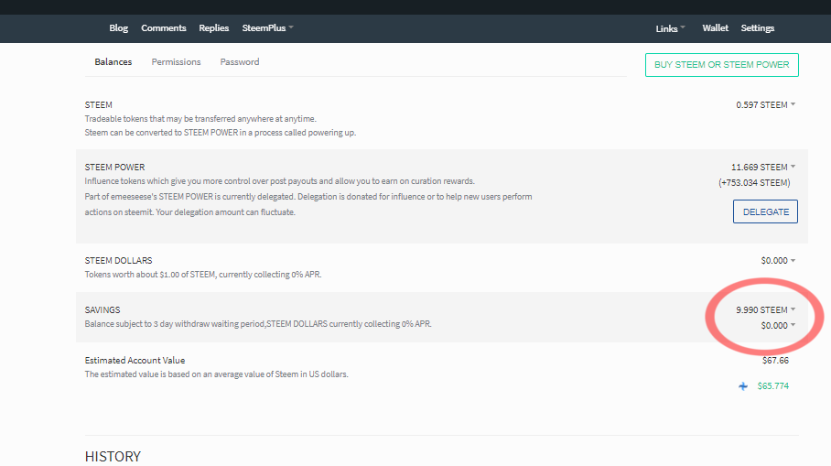Image resolution: width=831 pixels, height=466 pixels.
Task: Open the Comments tab
Action: tap(163, 28)
